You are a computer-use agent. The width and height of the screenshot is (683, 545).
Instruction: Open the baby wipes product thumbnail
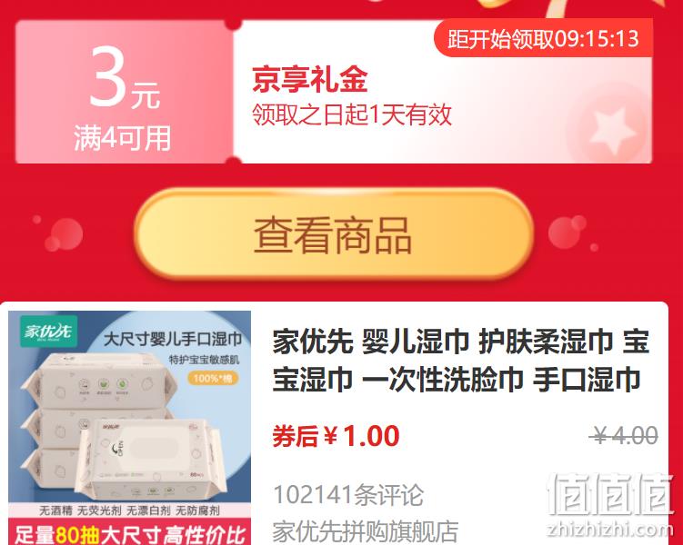click(x=130, y=428)
